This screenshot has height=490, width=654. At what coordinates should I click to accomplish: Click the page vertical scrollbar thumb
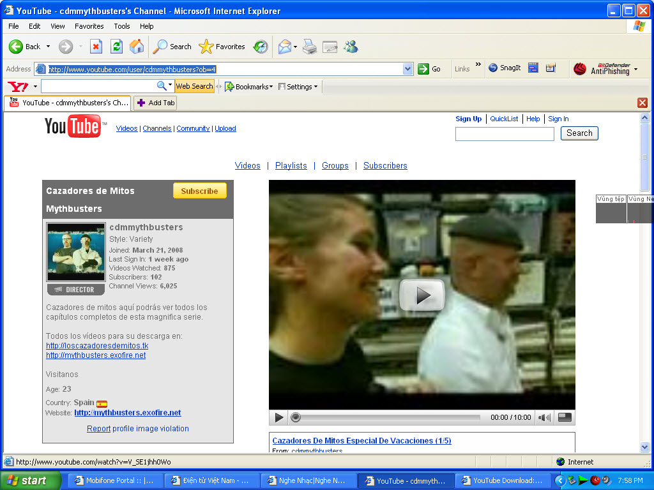[x=644, y=157]
